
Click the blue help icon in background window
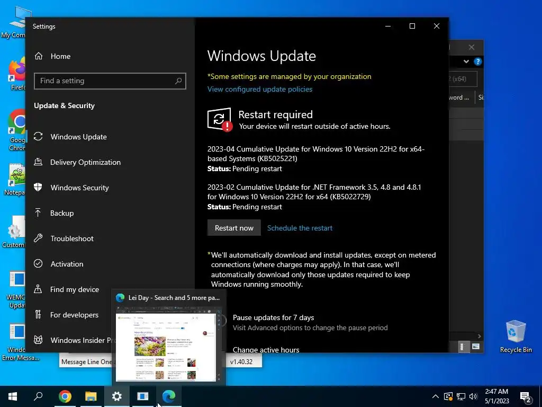pos(478,61)
